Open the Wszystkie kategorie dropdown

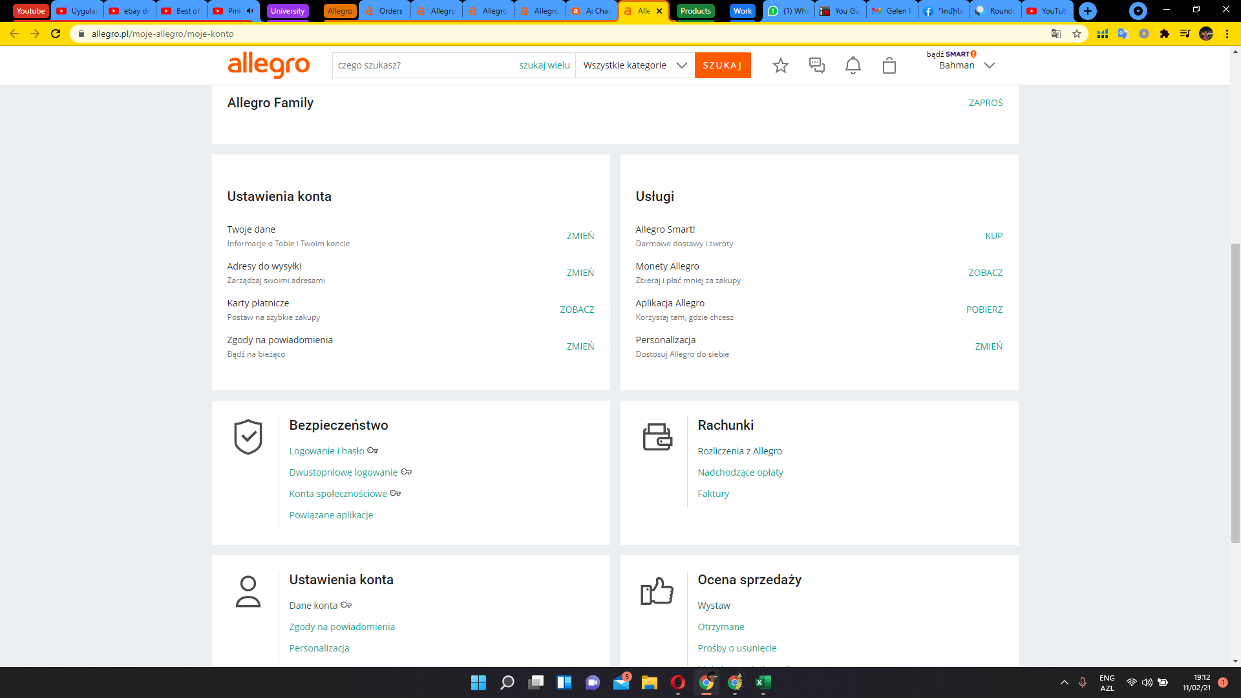coord(634,65)
